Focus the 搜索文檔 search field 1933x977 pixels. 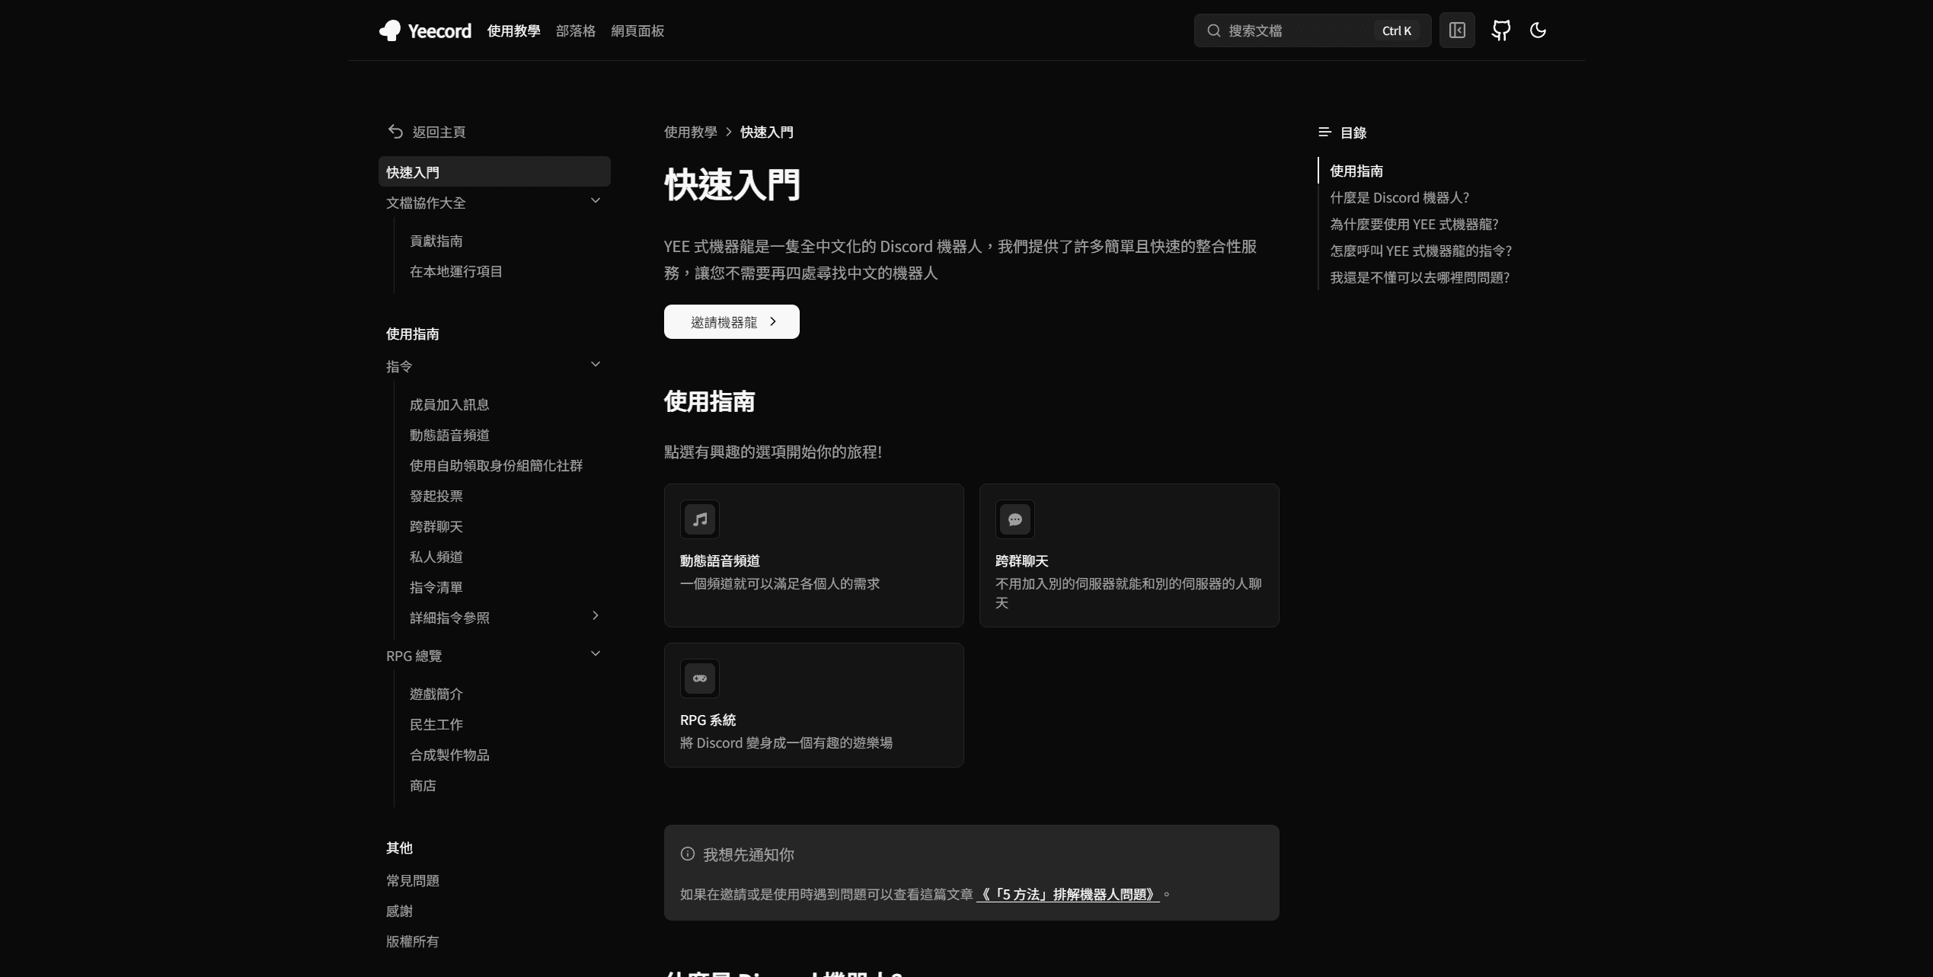tap(1295, 30)
